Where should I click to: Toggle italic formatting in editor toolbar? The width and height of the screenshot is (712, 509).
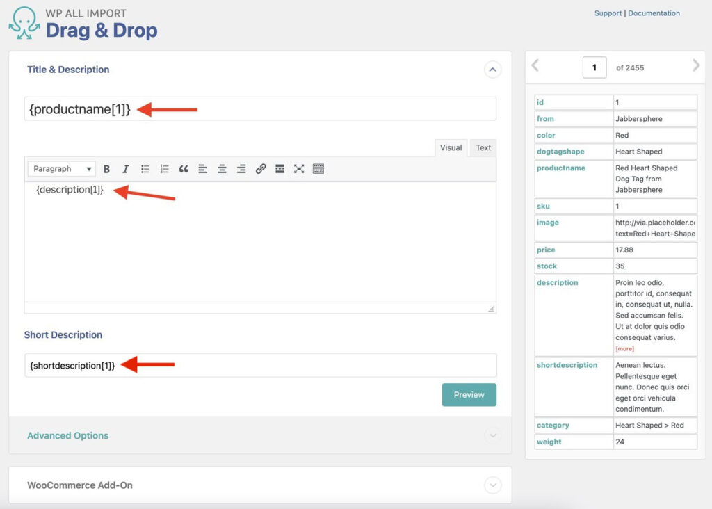(x=126, y=169)
